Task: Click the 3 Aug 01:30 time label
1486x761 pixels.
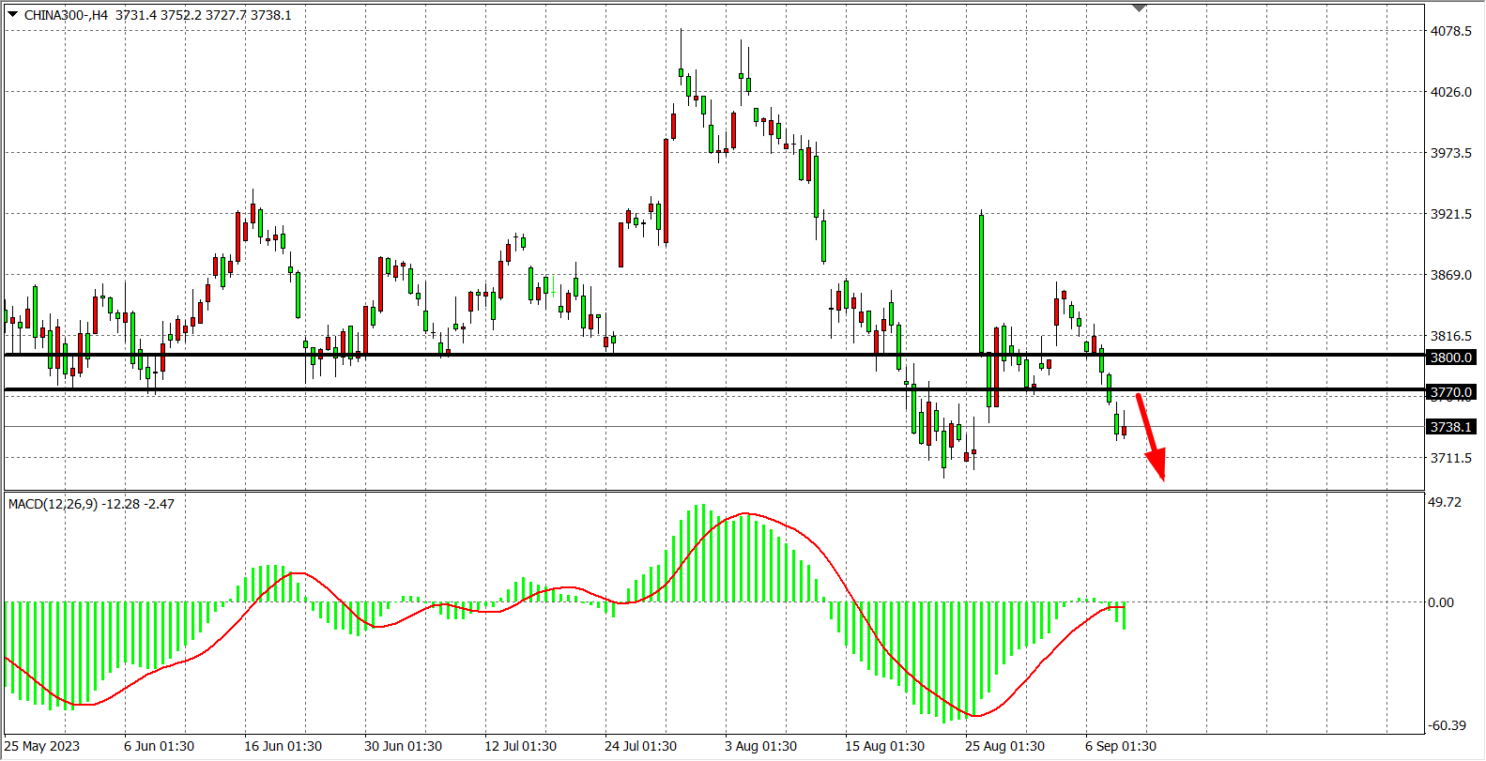Action: 760,746
